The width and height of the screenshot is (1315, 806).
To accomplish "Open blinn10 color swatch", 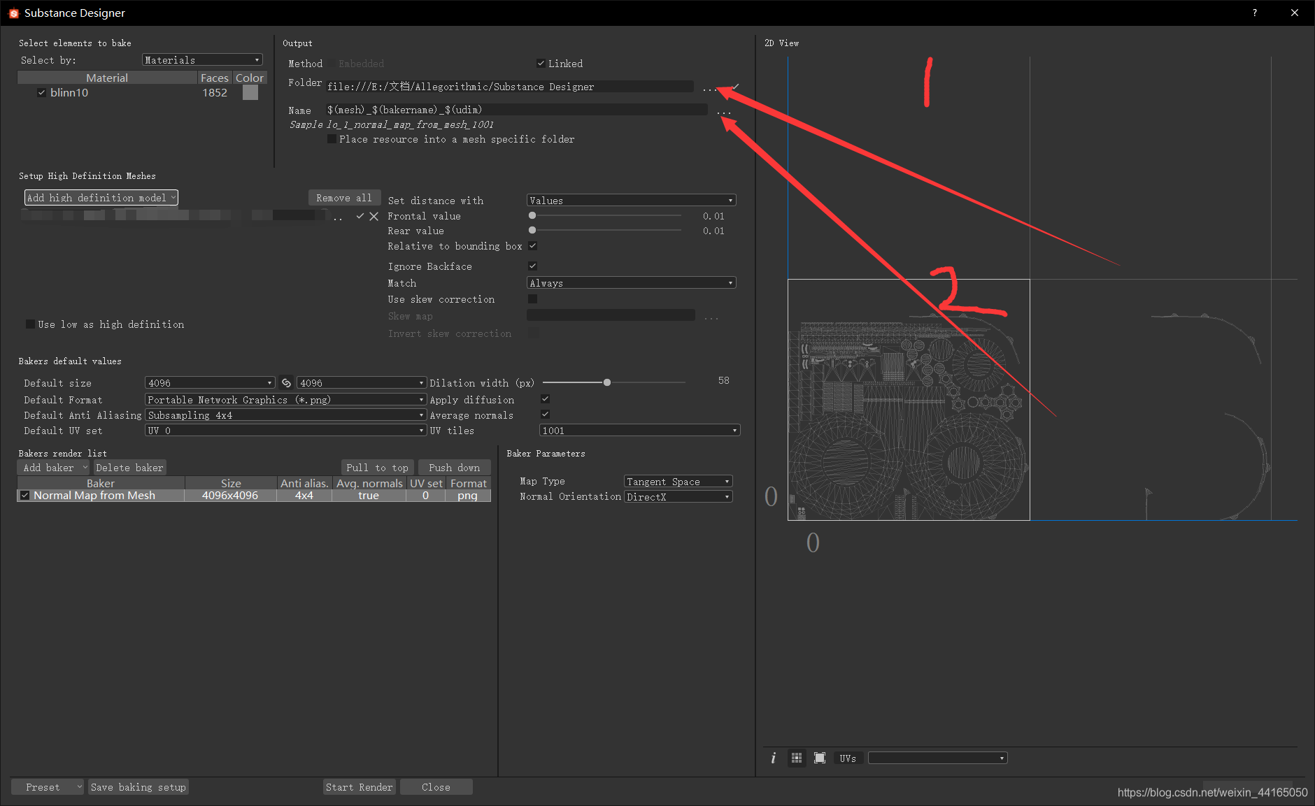I will tap(250, 92).
